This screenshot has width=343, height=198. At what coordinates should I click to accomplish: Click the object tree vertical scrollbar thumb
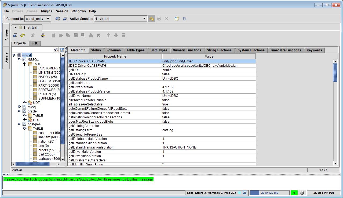63,100
